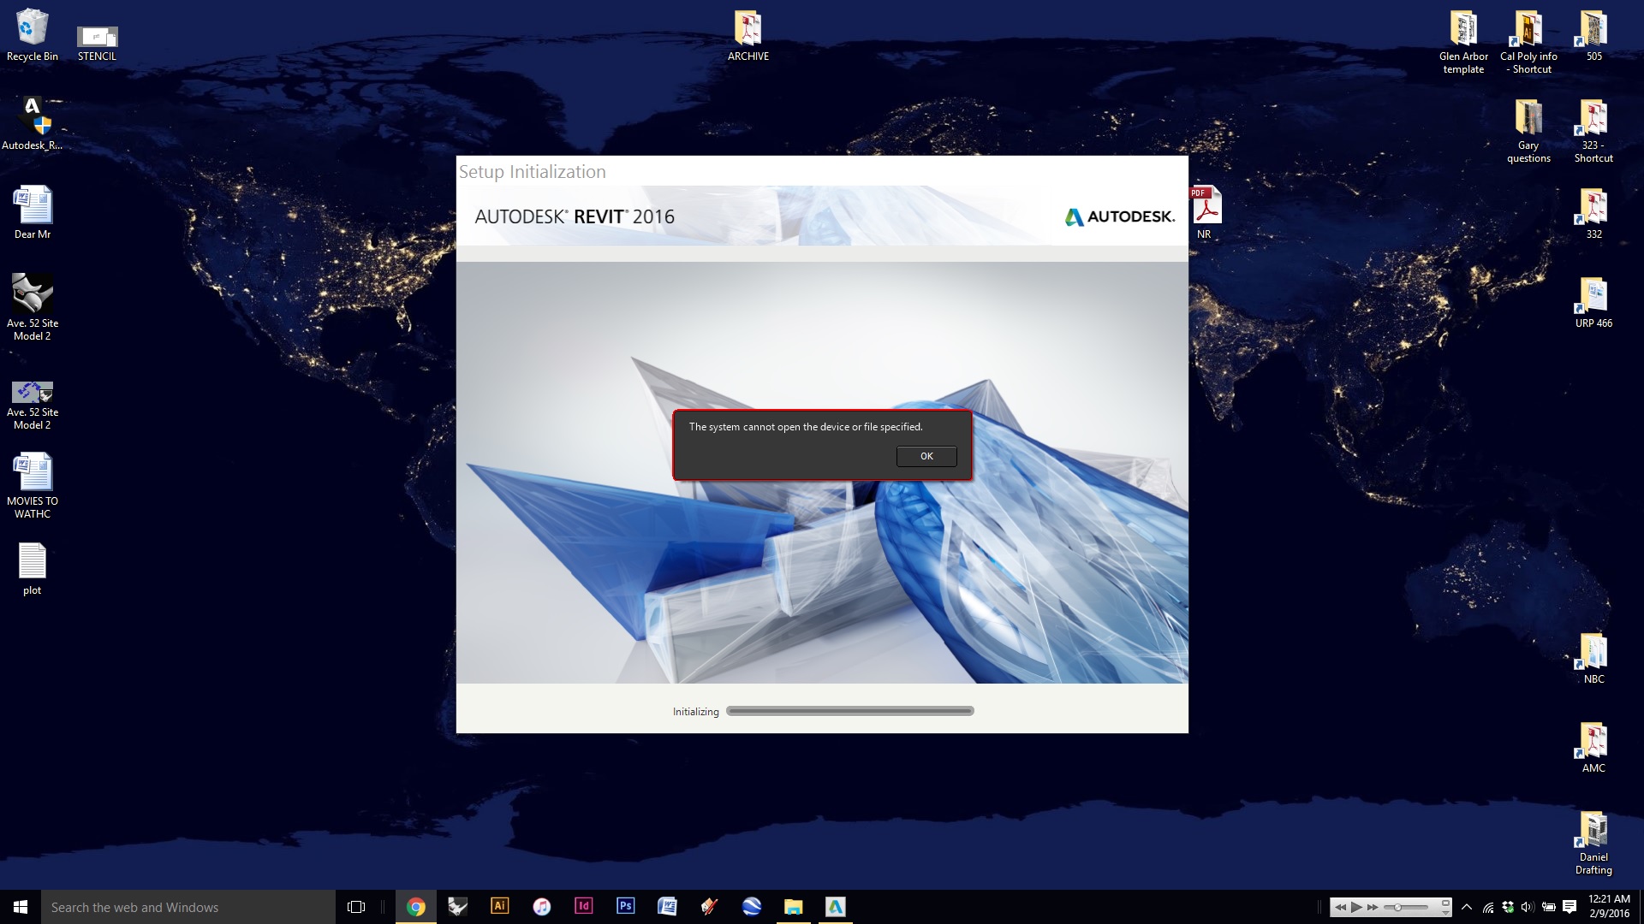Viewport: 1644px width, 924px height.
Task: Select the MOVIES TO WATHC document icon
Action: [x=33, y=486]
